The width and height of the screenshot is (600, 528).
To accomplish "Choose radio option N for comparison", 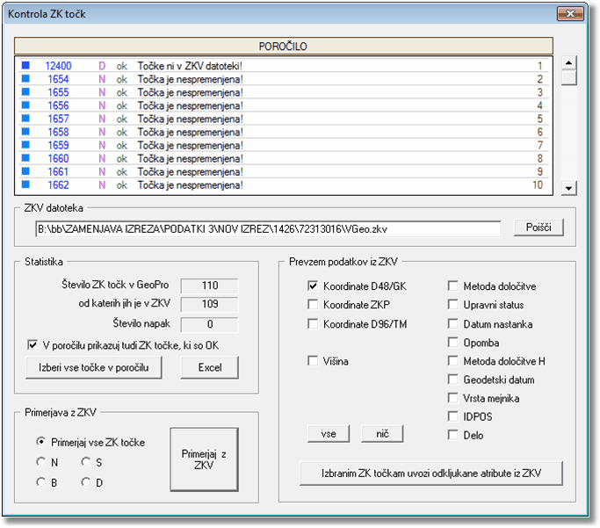I will pos(40,462).
